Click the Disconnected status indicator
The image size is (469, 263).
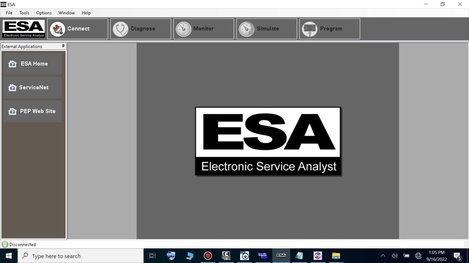[19, 245]
